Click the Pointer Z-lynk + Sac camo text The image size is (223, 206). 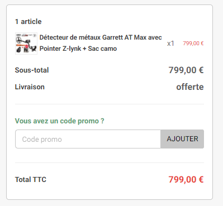click(x=78, y=49)
